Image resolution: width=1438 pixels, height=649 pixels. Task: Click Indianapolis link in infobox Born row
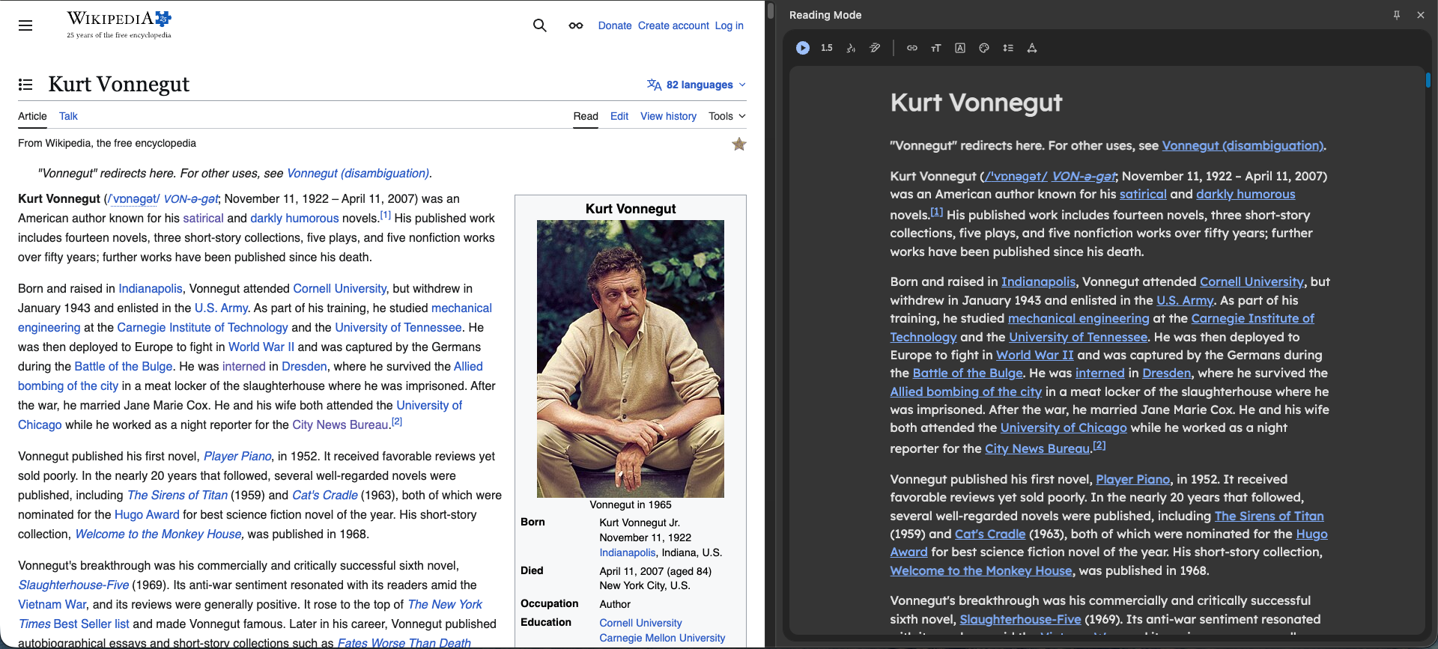tap(628, 552)
